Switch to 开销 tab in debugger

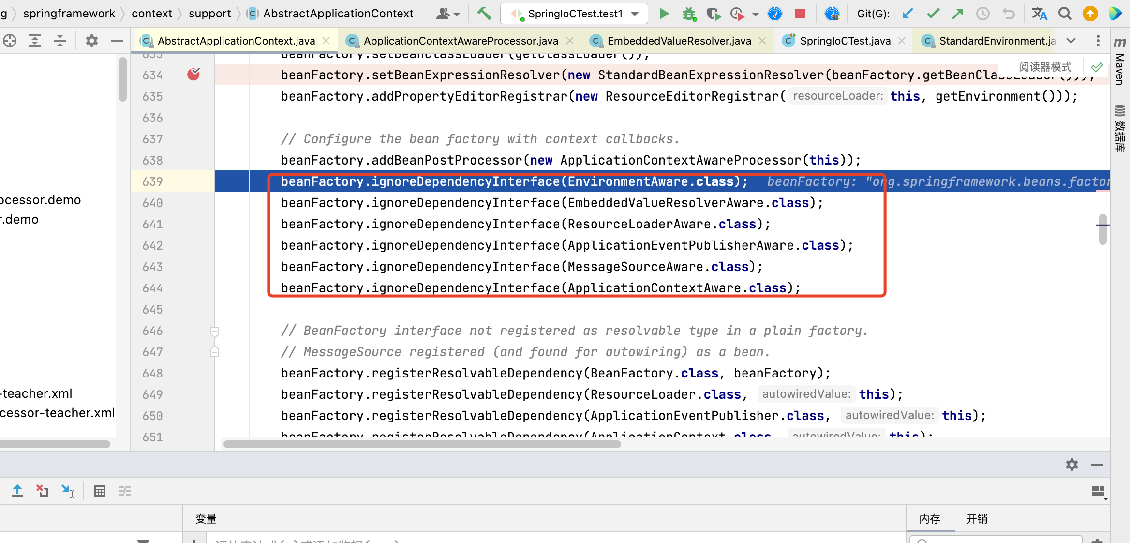click(977, 519)
